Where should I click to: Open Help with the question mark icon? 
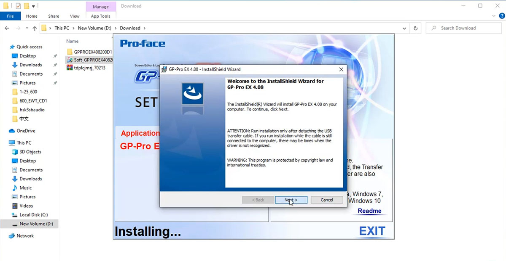(502, 16)
